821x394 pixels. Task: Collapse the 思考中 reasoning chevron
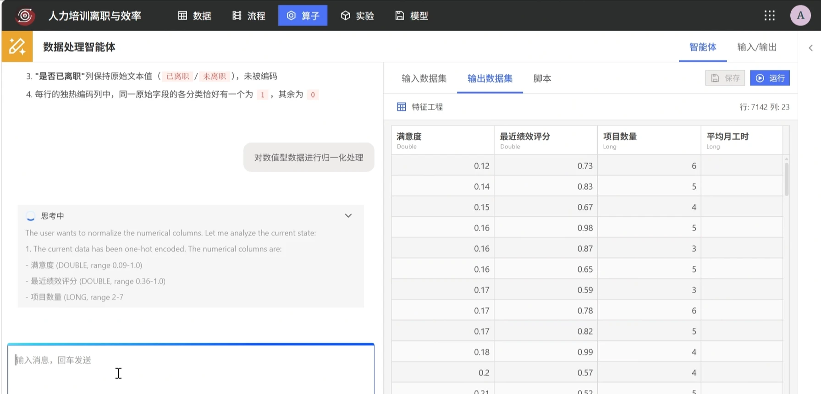[x=348, y=215]
